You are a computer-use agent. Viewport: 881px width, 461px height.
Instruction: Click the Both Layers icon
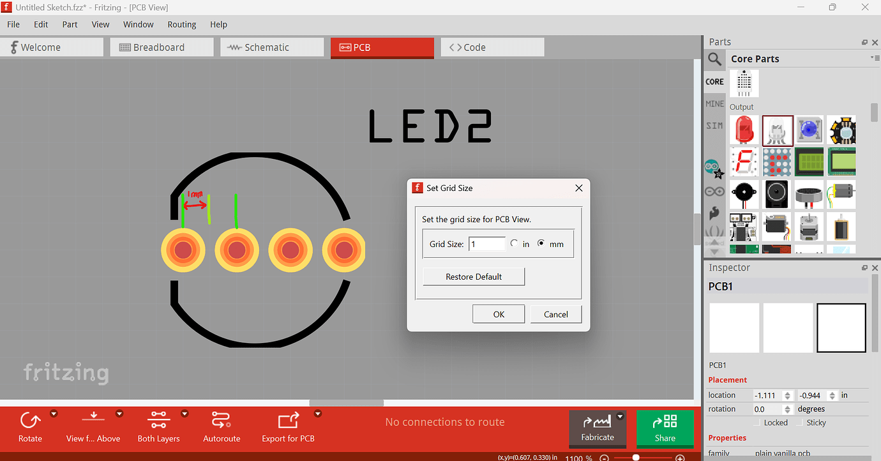[x=158, y=421]
